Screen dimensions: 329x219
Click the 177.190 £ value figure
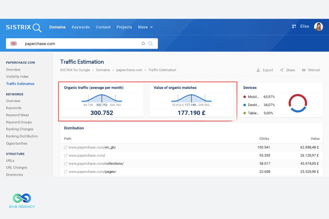pyautogui.click(x=191, y=113)
